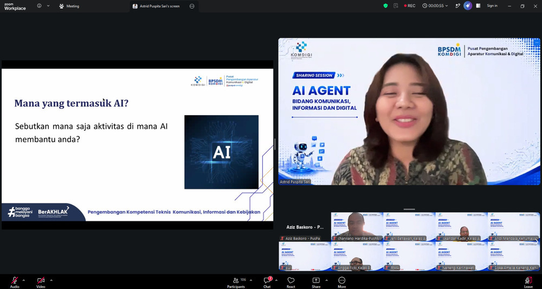Screen dimensions: 542x289
Task: Select the IRMA participant tile
Action: pyautogui.click(x=409, y=256)
